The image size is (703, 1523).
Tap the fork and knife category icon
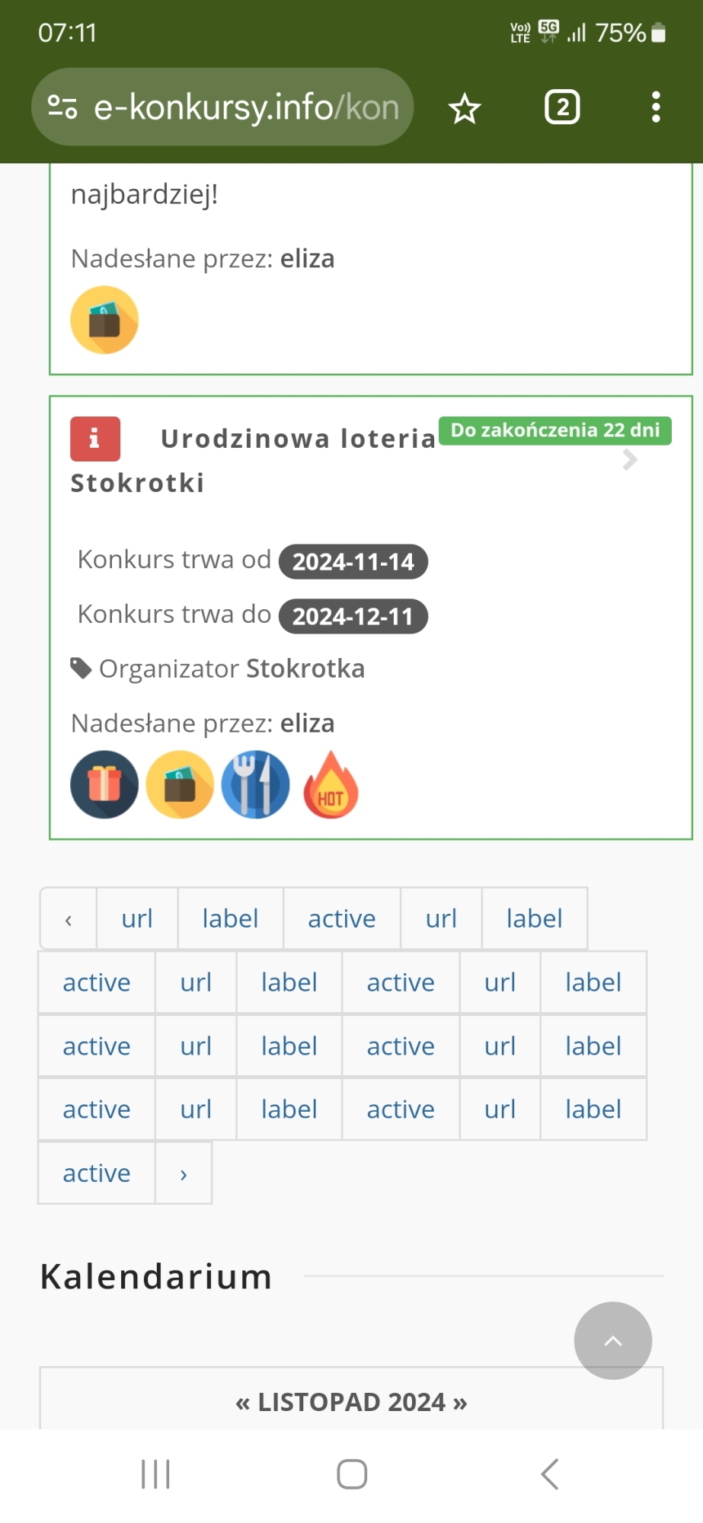pyautogui.click(x=255, y=784)
